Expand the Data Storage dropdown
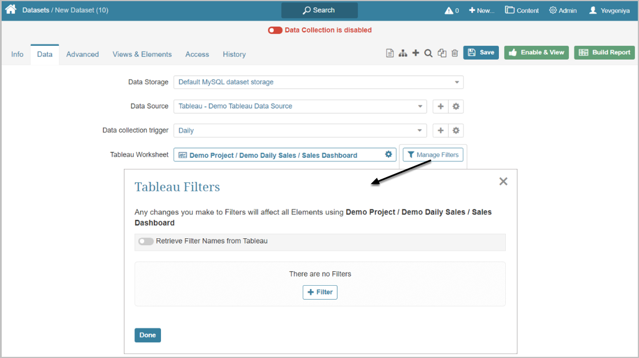This screenshot has height=358, width=639. (318, 82)
